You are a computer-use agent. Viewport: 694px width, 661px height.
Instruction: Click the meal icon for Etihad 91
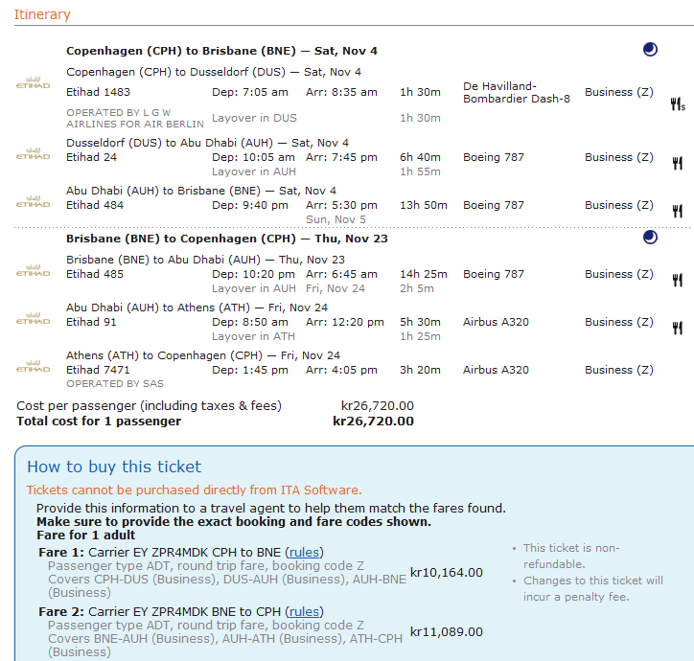point(677,328)
